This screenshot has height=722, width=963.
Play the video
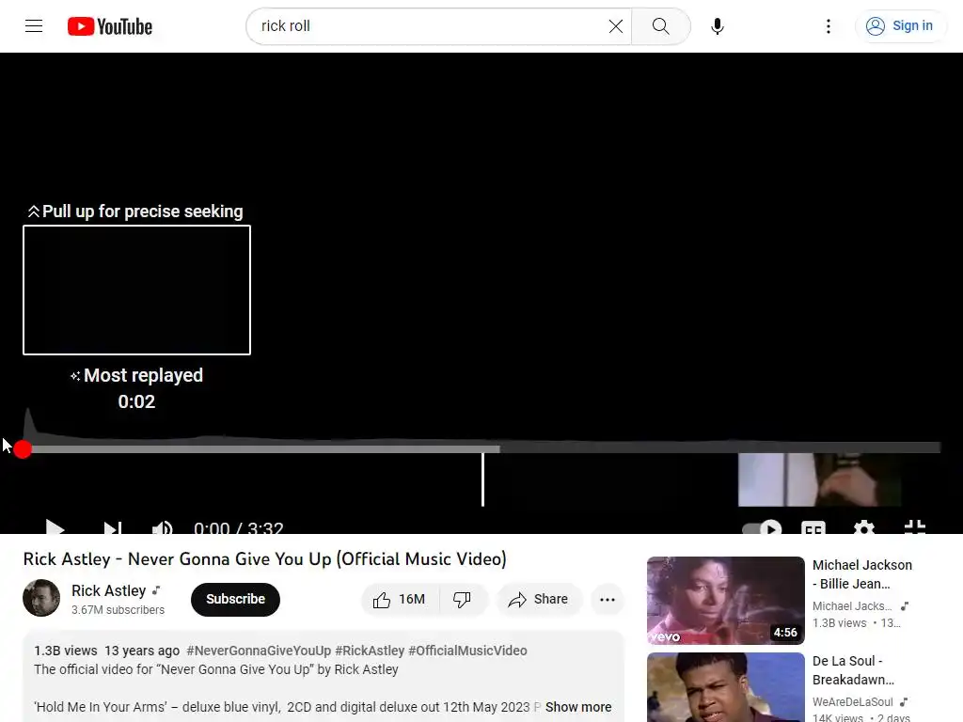click(x=55, y=527)
